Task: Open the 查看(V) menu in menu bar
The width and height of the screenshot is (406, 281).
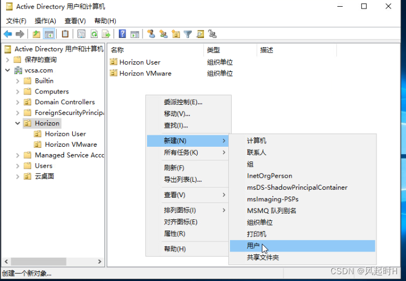Action: (x=75, y=20)
